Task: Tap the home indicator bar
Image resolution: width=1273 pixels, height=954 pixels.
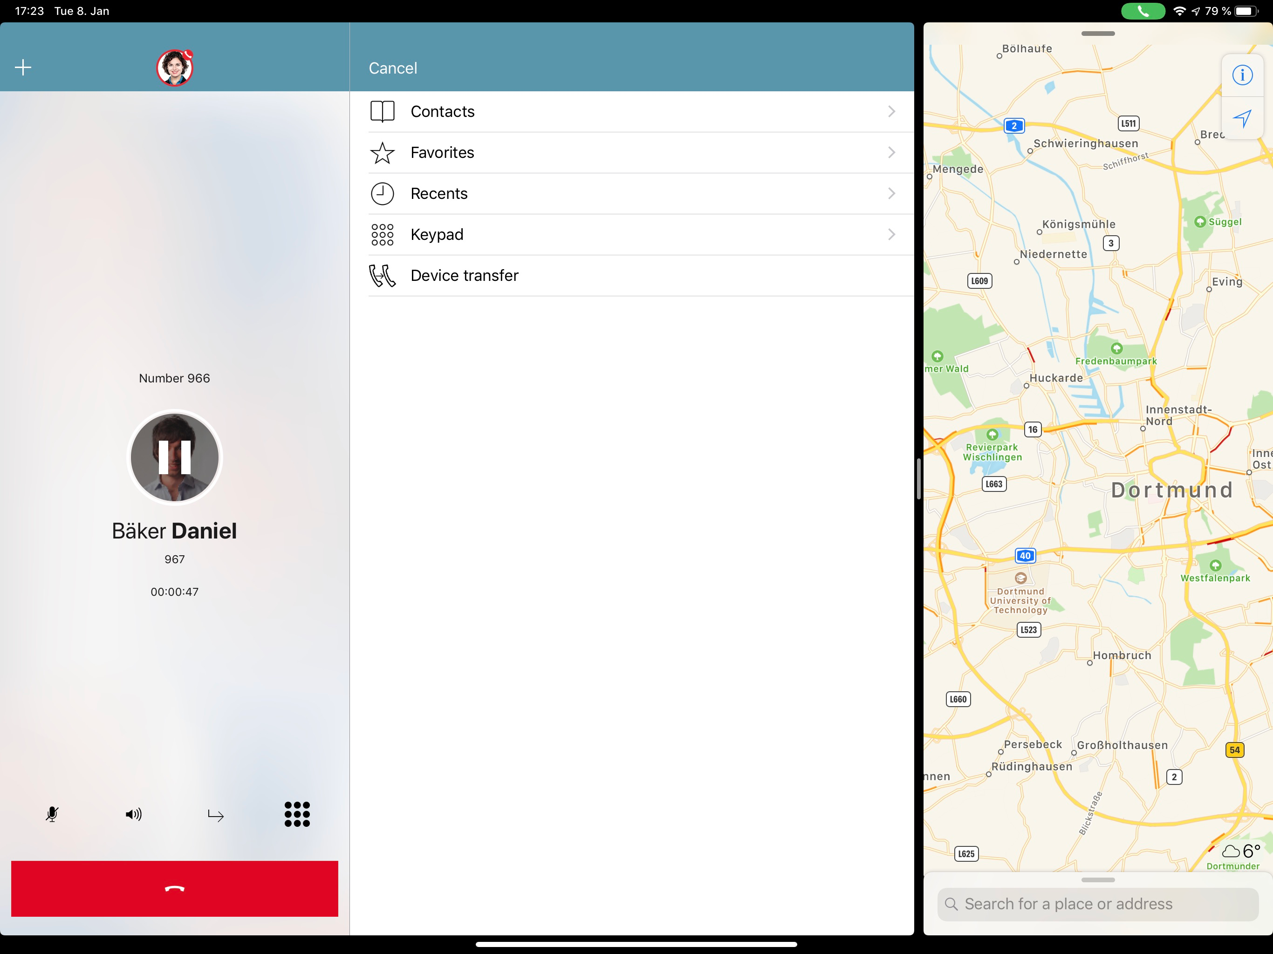Action: (x=636, y=944)
